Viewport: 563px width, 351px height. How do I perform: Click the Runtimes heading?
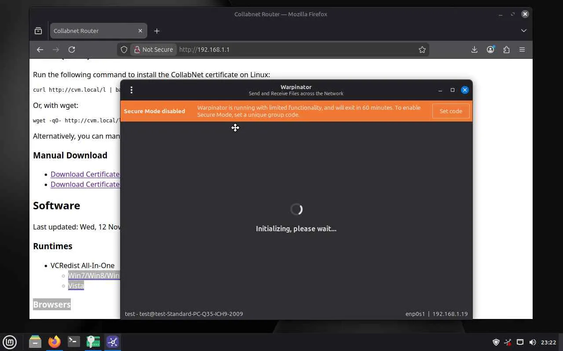tap(52, 246)
